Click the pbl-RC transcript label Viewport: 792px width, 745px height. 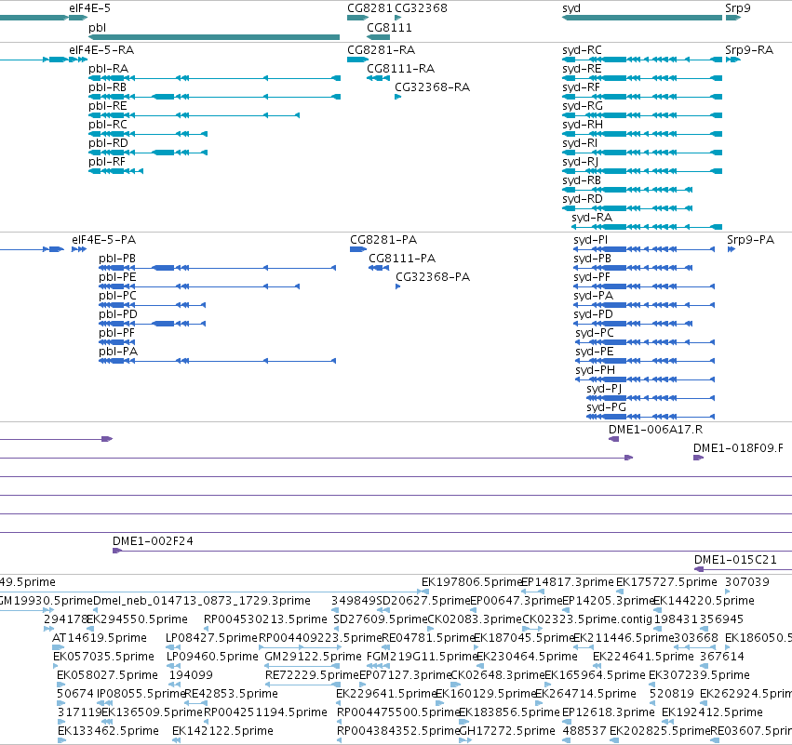[108, 125]
